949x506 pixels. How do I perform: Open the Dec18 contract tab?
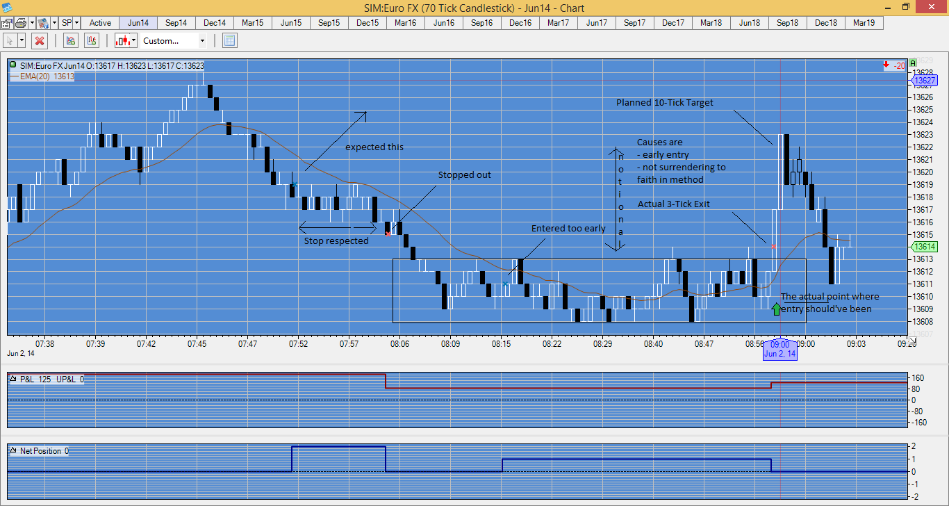tap(826, 23)
